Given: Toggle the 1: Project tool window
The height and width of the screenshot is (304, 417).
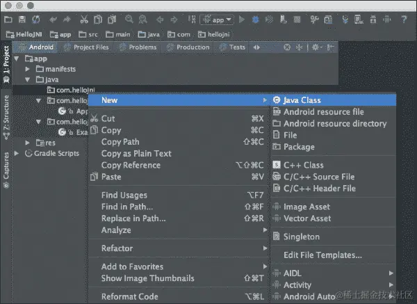Looking at the screenshot, I should [6, 65].
